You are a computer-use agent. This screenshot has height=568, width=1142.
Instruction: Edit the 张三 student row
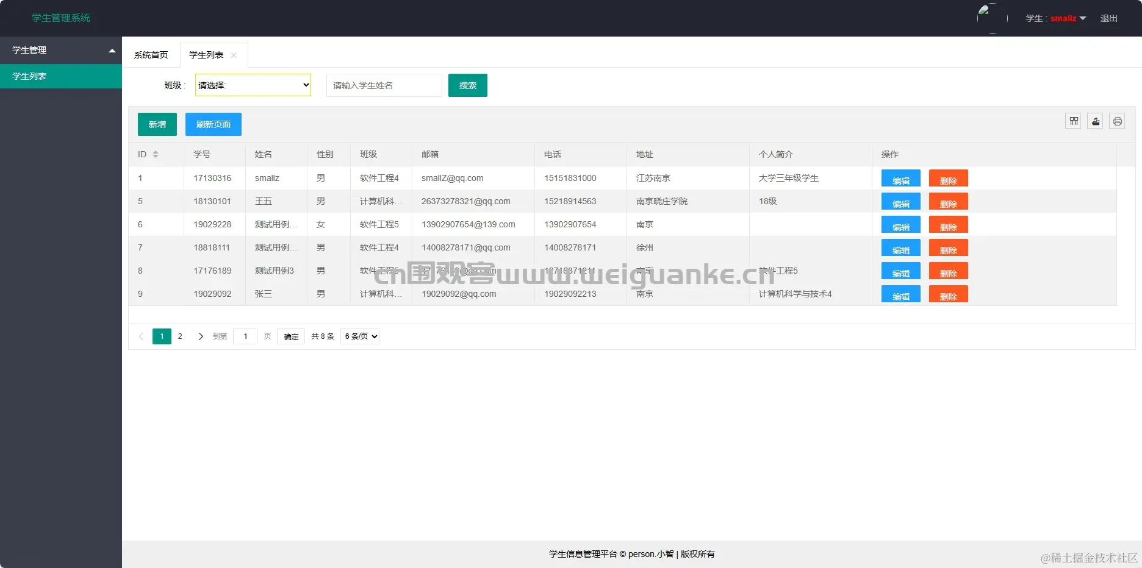[901, 294]
